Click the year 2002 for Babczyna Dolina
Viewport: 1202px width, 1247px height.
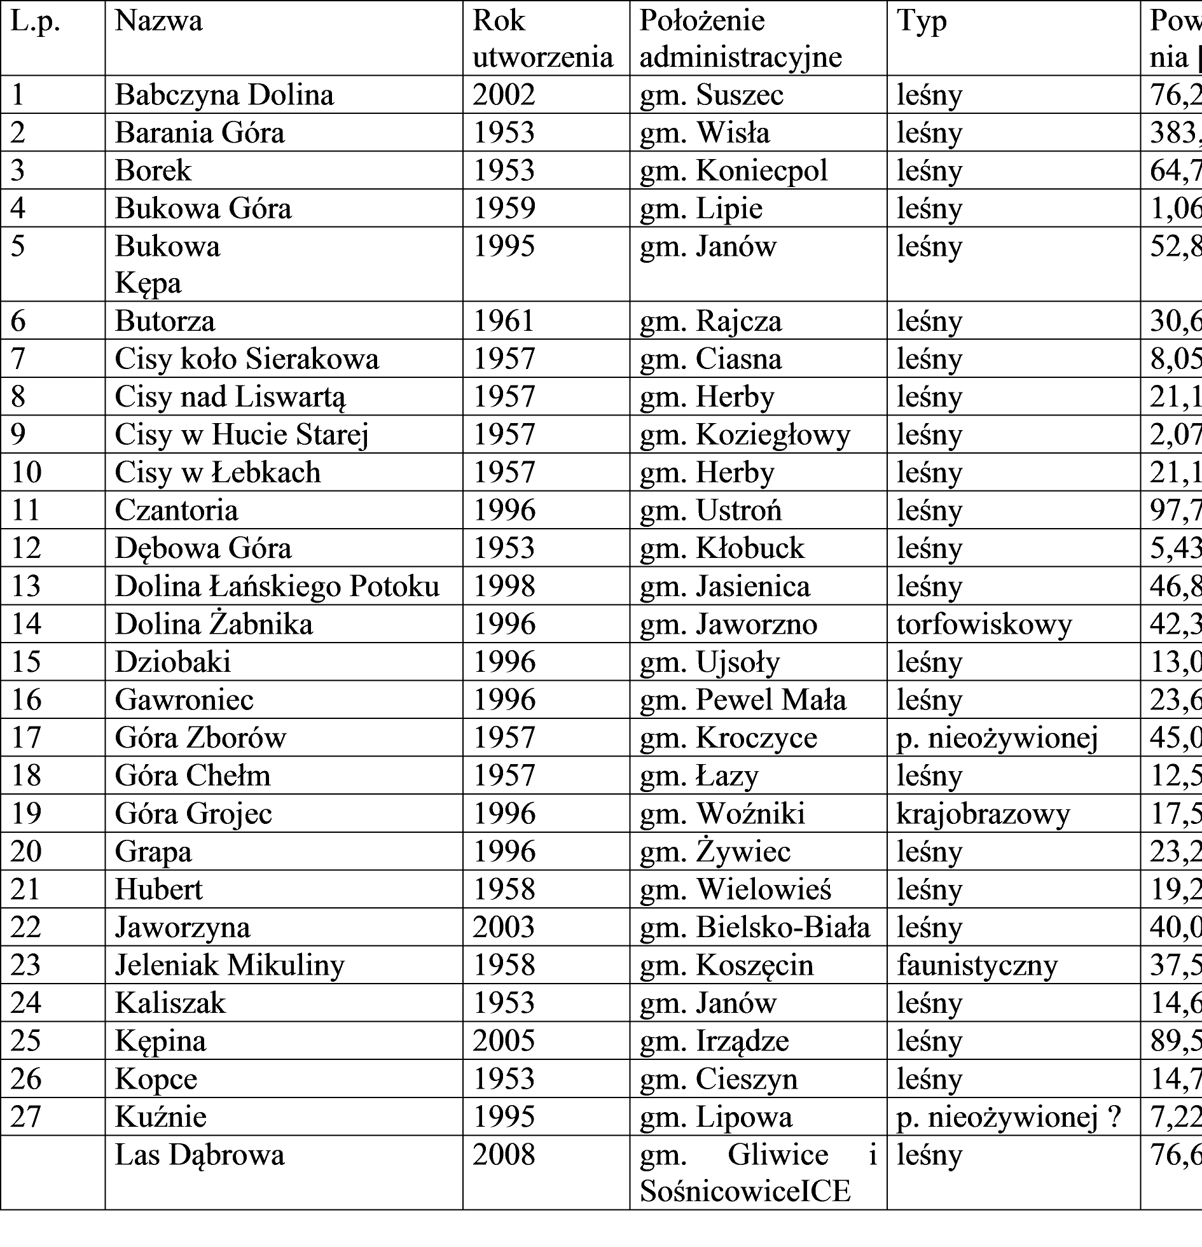504,95
